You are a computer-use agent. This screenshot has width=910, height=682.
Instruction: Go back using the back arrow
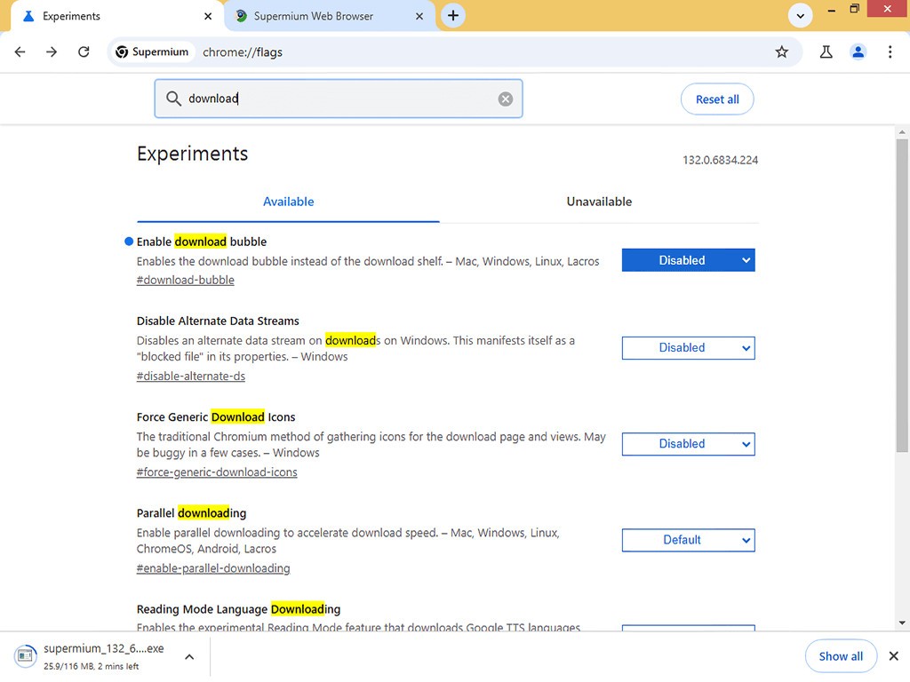coord(20,52)
